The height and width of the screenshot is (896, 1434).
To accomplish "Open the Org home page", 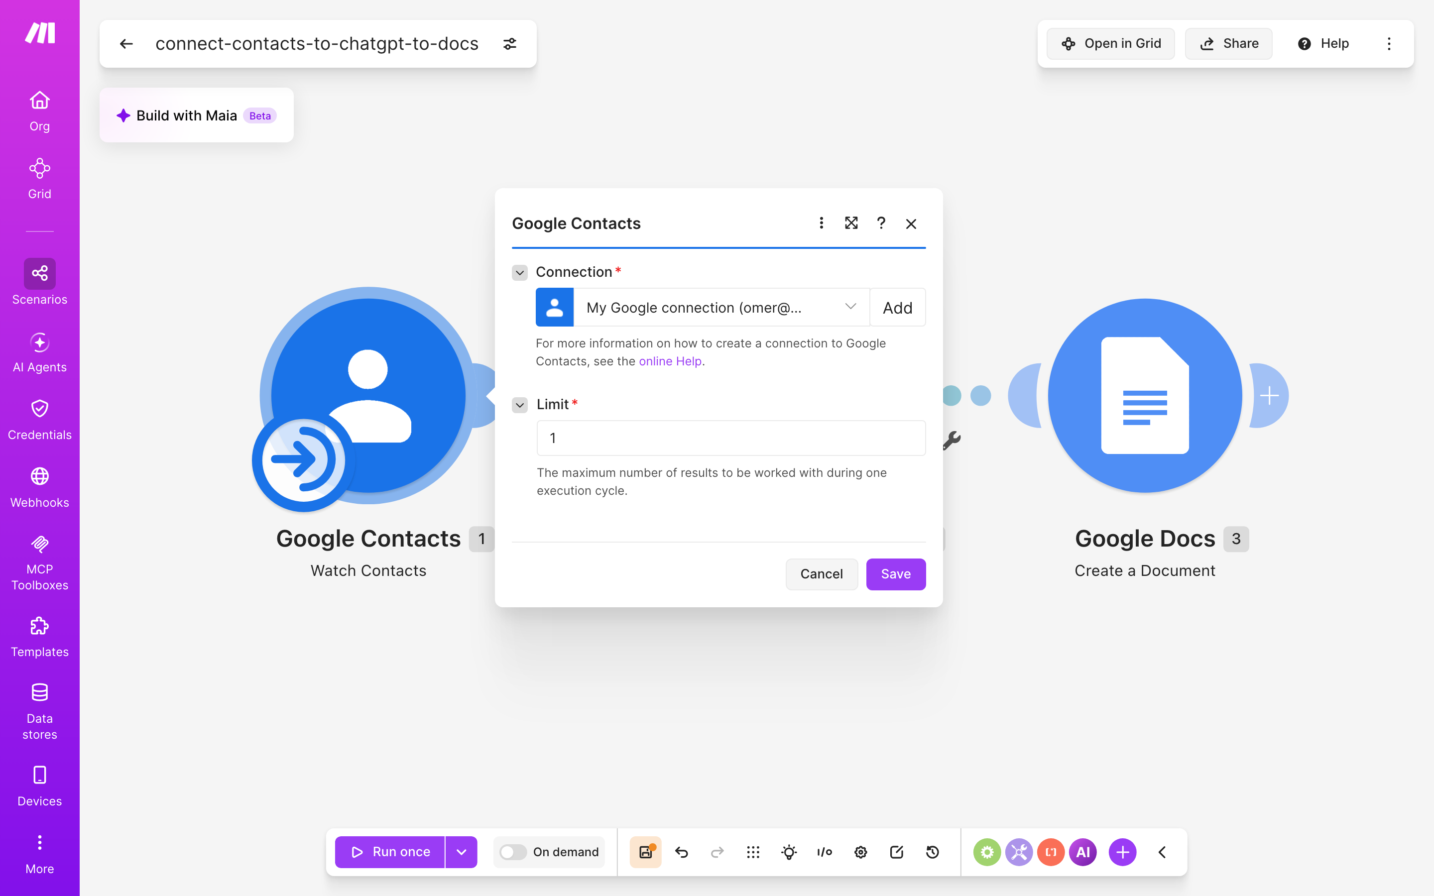I will [x=40, y=111].
